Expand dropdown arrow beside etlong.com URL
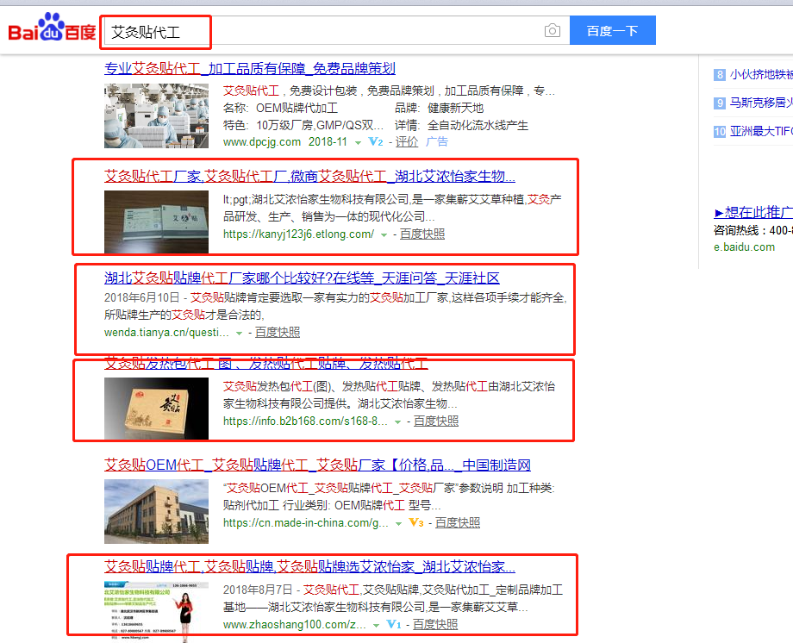This screenshot has height=643, width=793. (384, 235)
